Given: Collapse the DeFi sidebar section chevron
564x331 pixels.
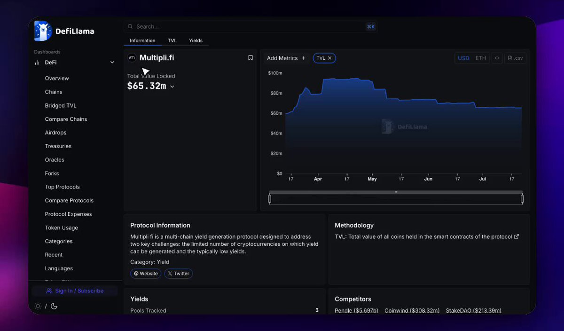Looking at the screenshot, I should pyautogui.click(x=112, y=63).
